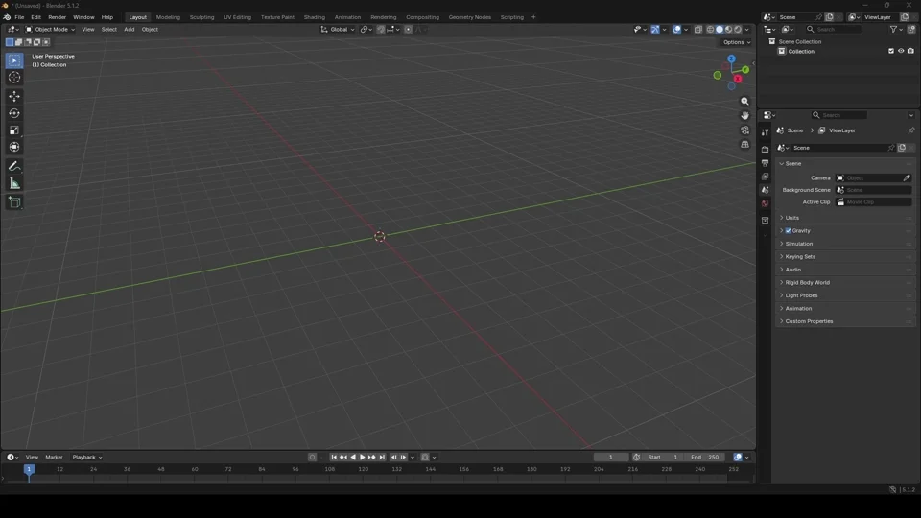Toggle X-ray mode
The image size is (921, 518).
click(x=697, y=30)
